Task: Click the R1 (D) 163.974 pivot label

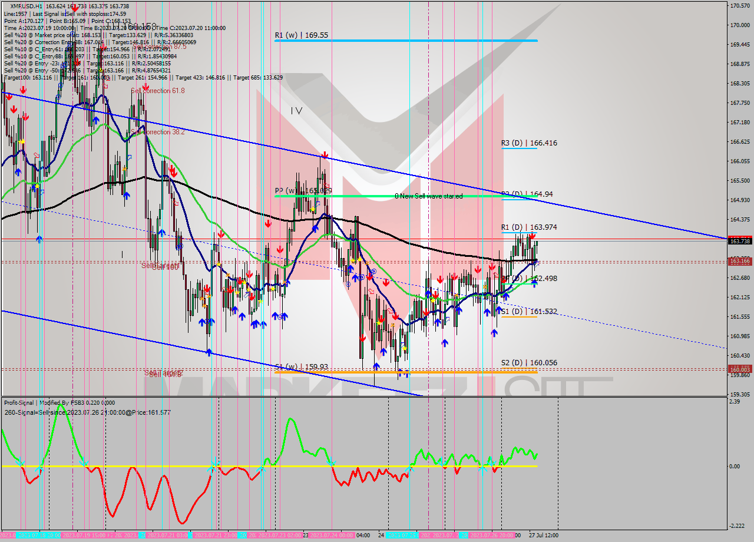Action: 528,227
